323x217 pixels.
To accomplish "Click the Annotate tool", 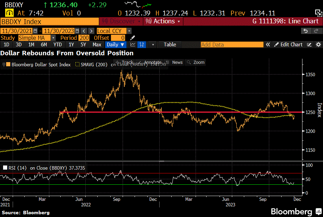I will 150,62.
